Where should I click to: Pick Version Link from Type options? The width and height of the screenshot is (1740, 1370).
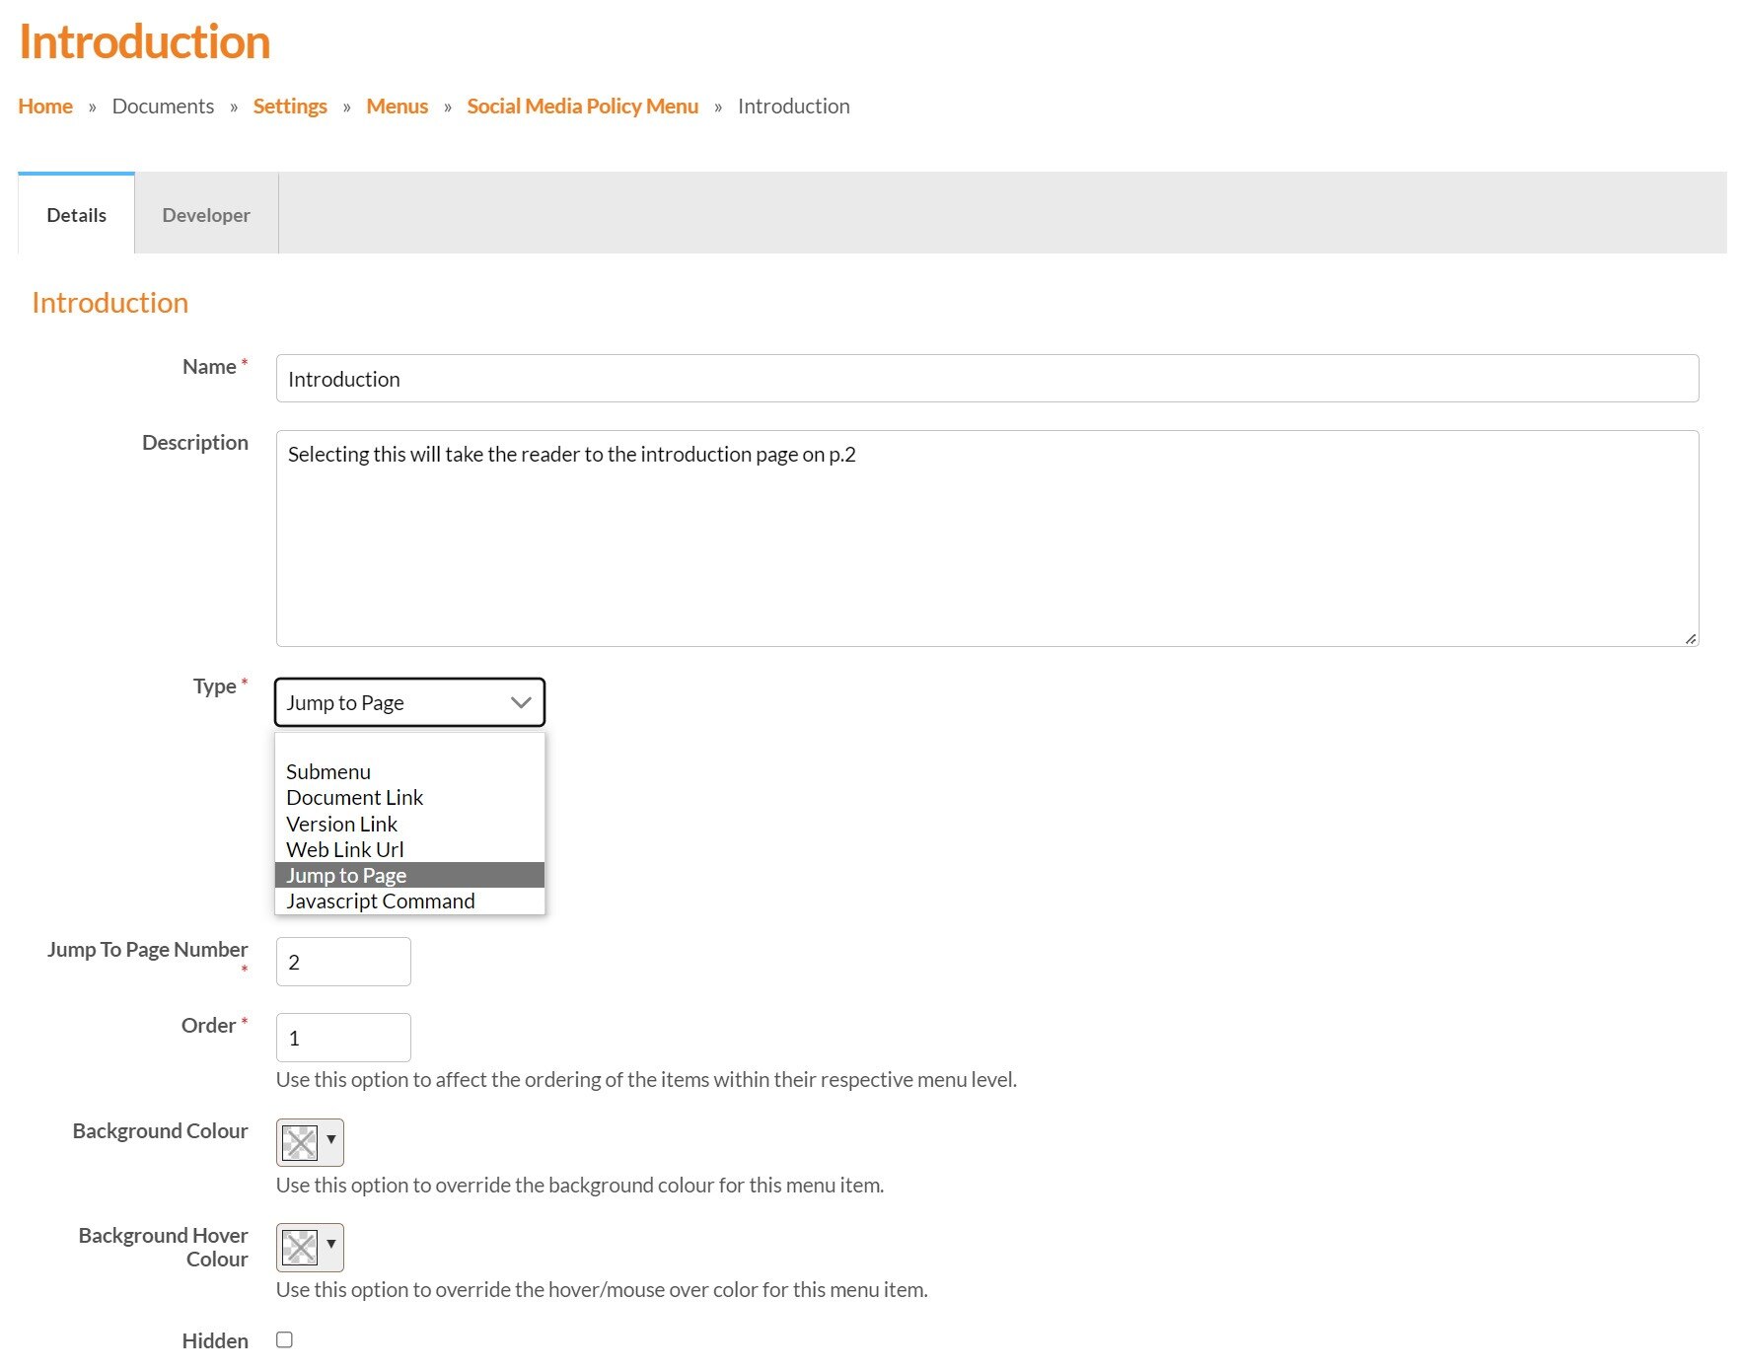[x=341, y=824]
